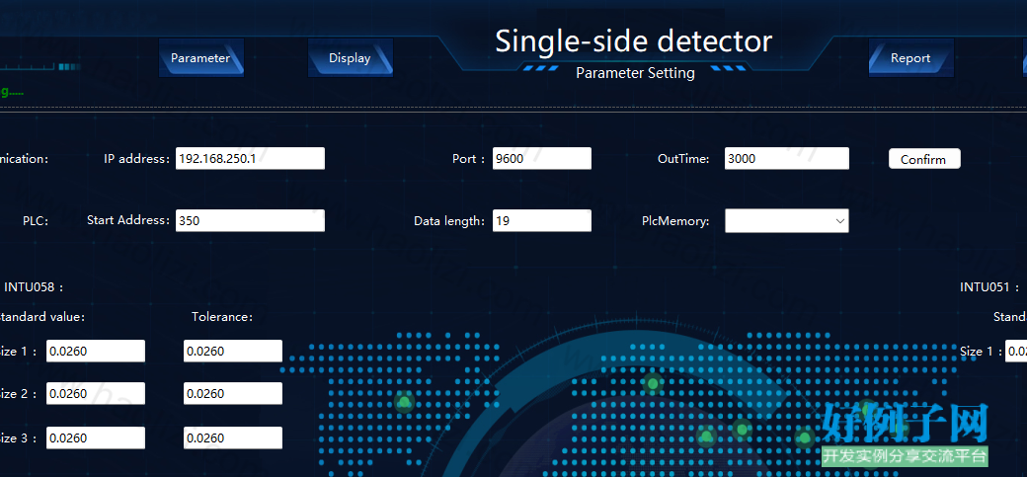This screenshot has width=1027, height=477.
Task: Click the Confirm button
Action: pyautogui.click(x=924, y=159)
